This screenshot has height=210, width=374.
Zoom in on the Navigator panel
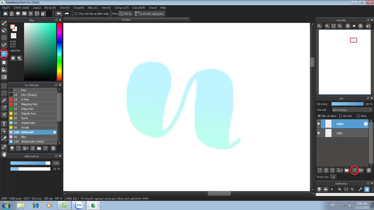pos(327,26)
